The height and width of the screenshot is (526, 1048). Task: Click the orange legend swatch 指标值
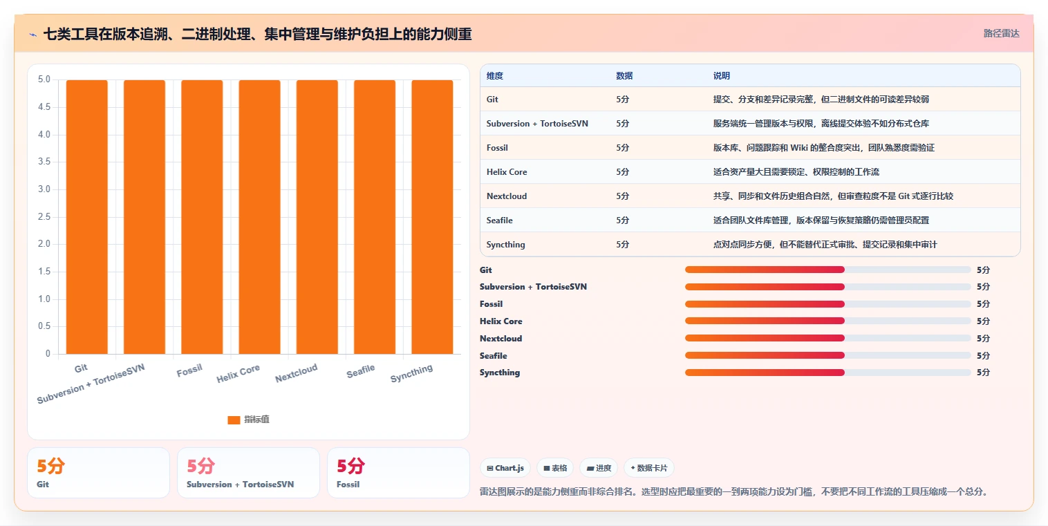[234, 420]
